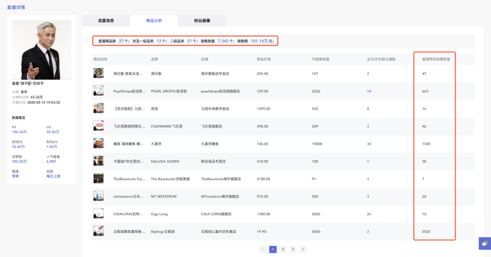Screen dimensions: 491x257
Task: Switch to the 流量信息 tab
Action: [x=106, y=20]
